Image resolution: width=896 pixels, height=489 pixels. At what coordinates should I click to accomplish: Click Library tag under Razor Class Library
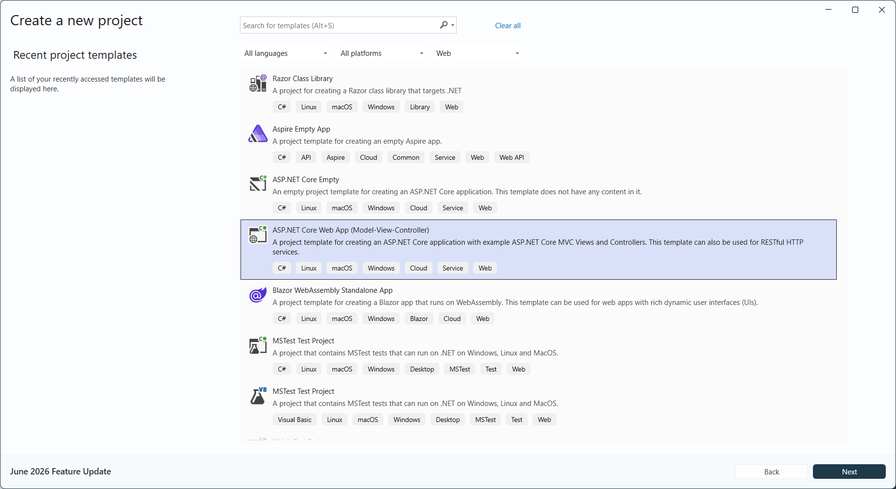coord(420,107)
